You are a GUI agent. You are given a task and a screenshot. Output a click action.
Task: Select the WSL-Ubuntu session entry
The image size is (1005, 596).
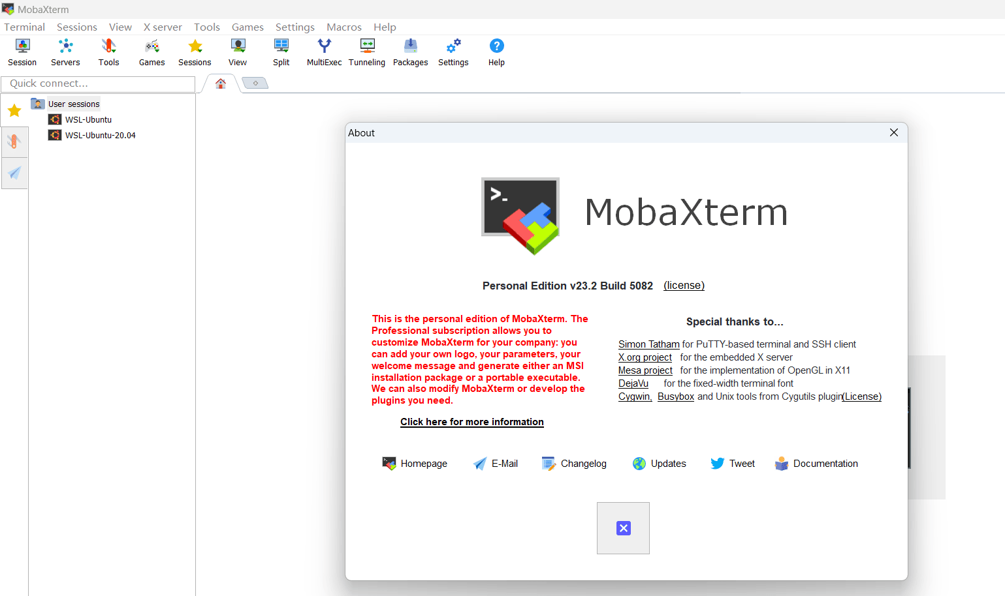(x=88, y=119)
